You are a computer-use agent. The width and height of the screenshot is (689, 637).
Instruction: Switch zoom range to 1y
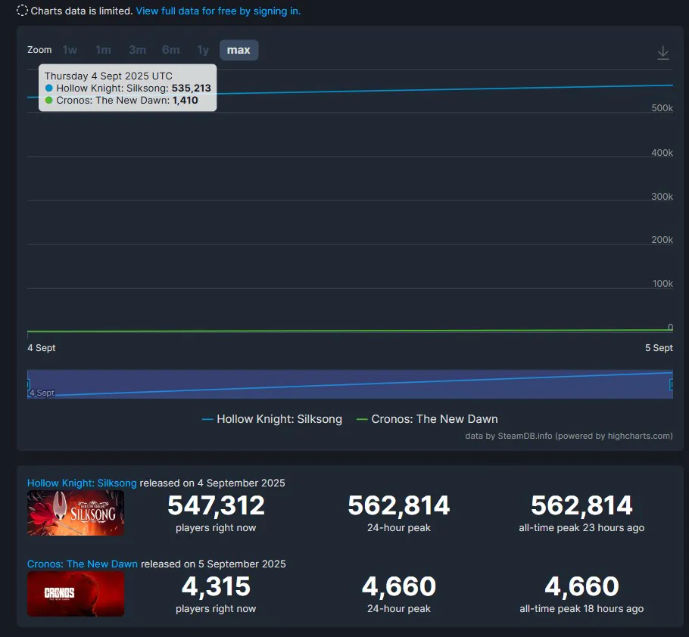pyautogui.click(x=203, y=50)
